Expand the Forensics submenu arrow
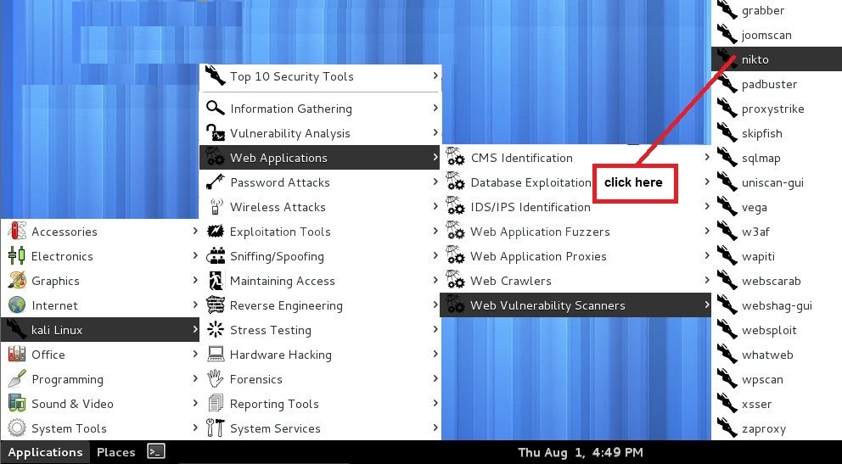The width and height of the screenshot is (842, 464). (435, 378)
